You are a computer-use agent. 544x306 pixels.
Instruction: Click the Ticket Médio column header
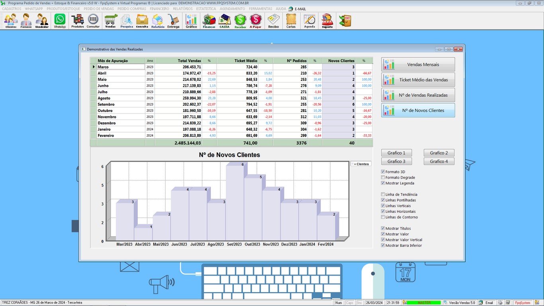[x=237, y=61]
